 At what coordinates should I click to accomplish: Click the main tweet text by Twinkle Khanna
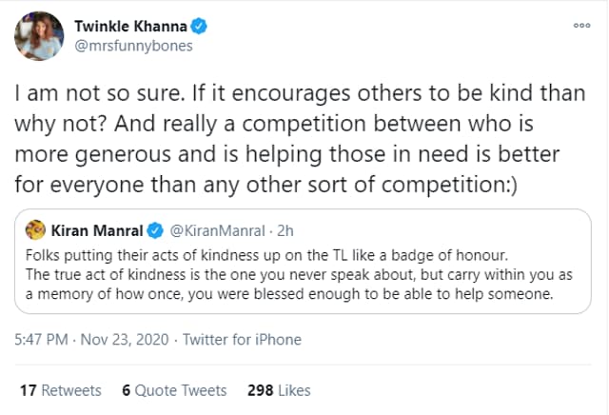pyautogui.click(x=300, y=139)
